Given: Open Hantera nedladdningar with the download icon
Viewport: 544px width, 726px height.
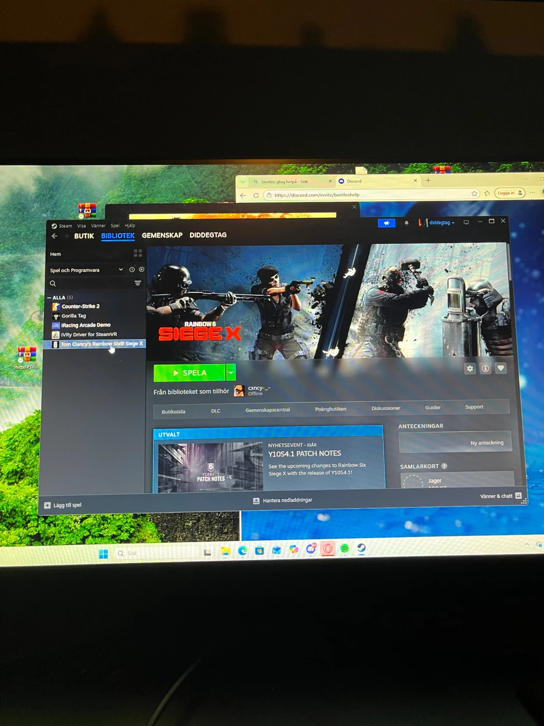Looking at the screenshot, I should tap(256, 500).
